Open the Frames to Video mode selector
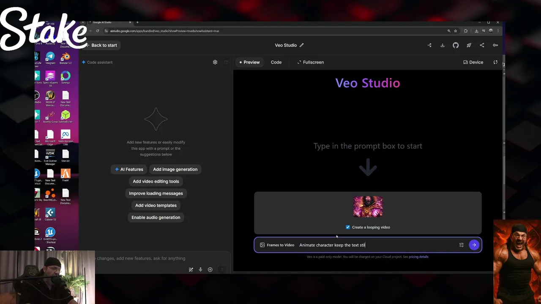Screen dimensions: 541x304 click(x=277, y=245)
